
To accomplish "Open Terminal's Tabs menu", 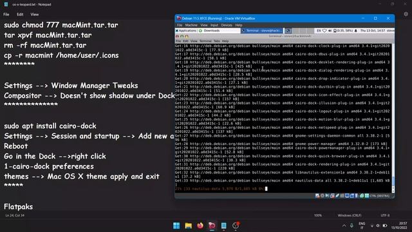I will click(216, 41).
